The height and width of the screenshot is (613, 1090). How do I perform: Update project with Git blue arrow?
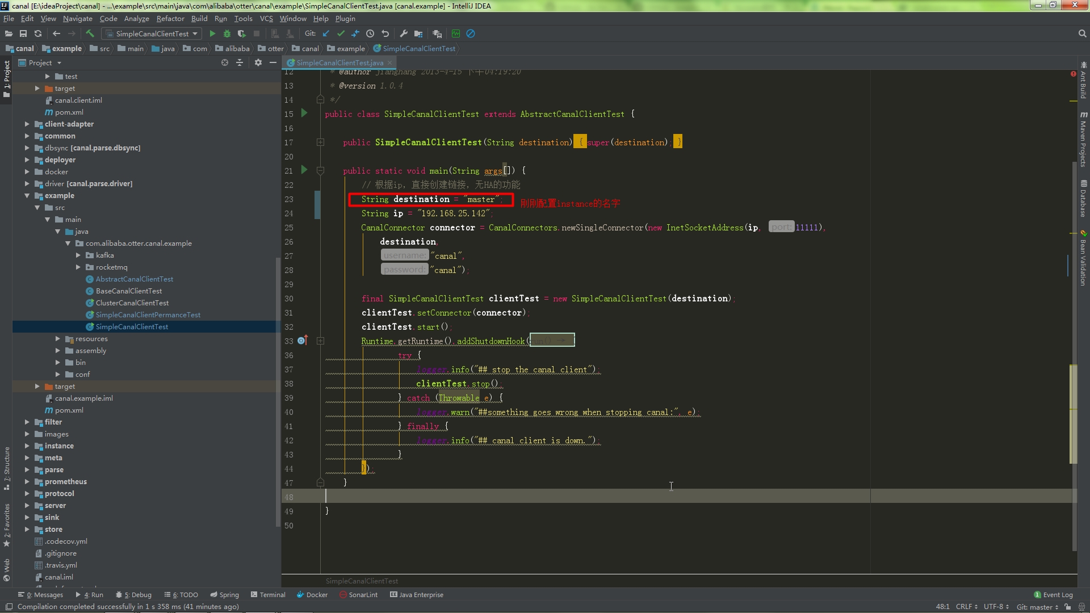pos(326,33)
